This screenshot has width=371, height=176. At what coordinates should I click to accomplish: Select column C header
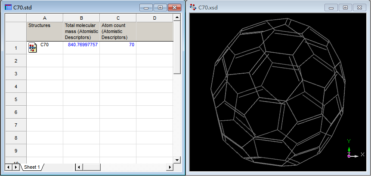(x=118, y=18)
